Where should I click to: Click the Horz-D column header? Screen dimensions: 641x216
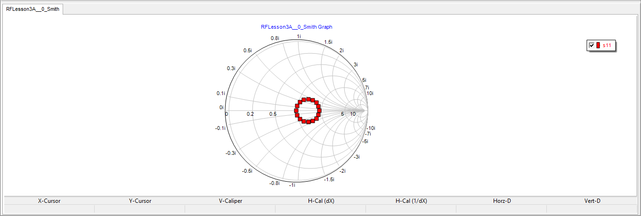tap(502, 201)
